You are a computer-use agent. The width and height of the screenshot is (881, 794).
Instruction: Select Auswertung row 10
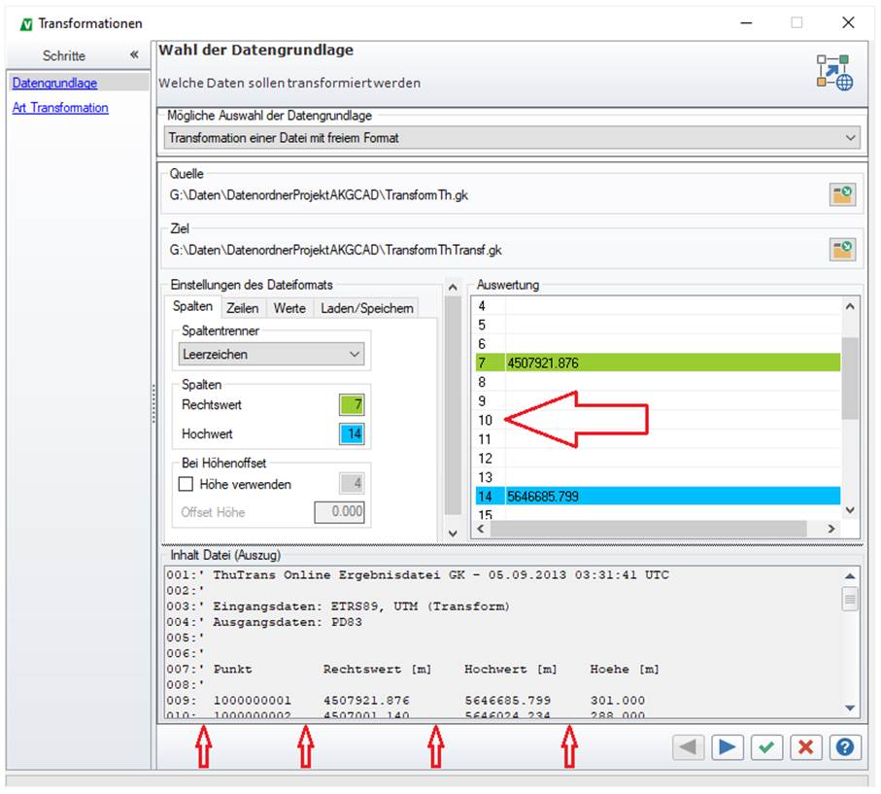[658, 420]
